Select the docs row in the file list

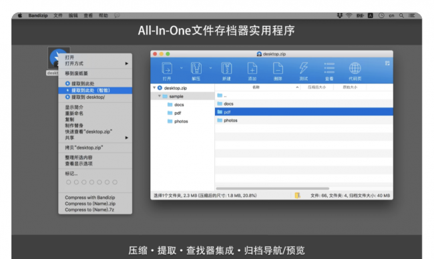pos(304,103)
